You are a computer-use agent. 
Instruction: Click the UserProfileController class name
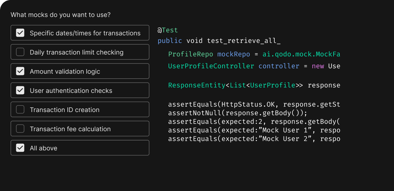click(211, 66)
